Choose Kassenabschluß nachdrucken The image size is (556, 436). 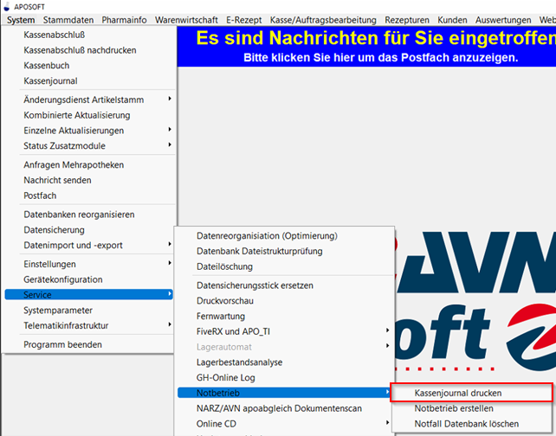pos(88,50)
